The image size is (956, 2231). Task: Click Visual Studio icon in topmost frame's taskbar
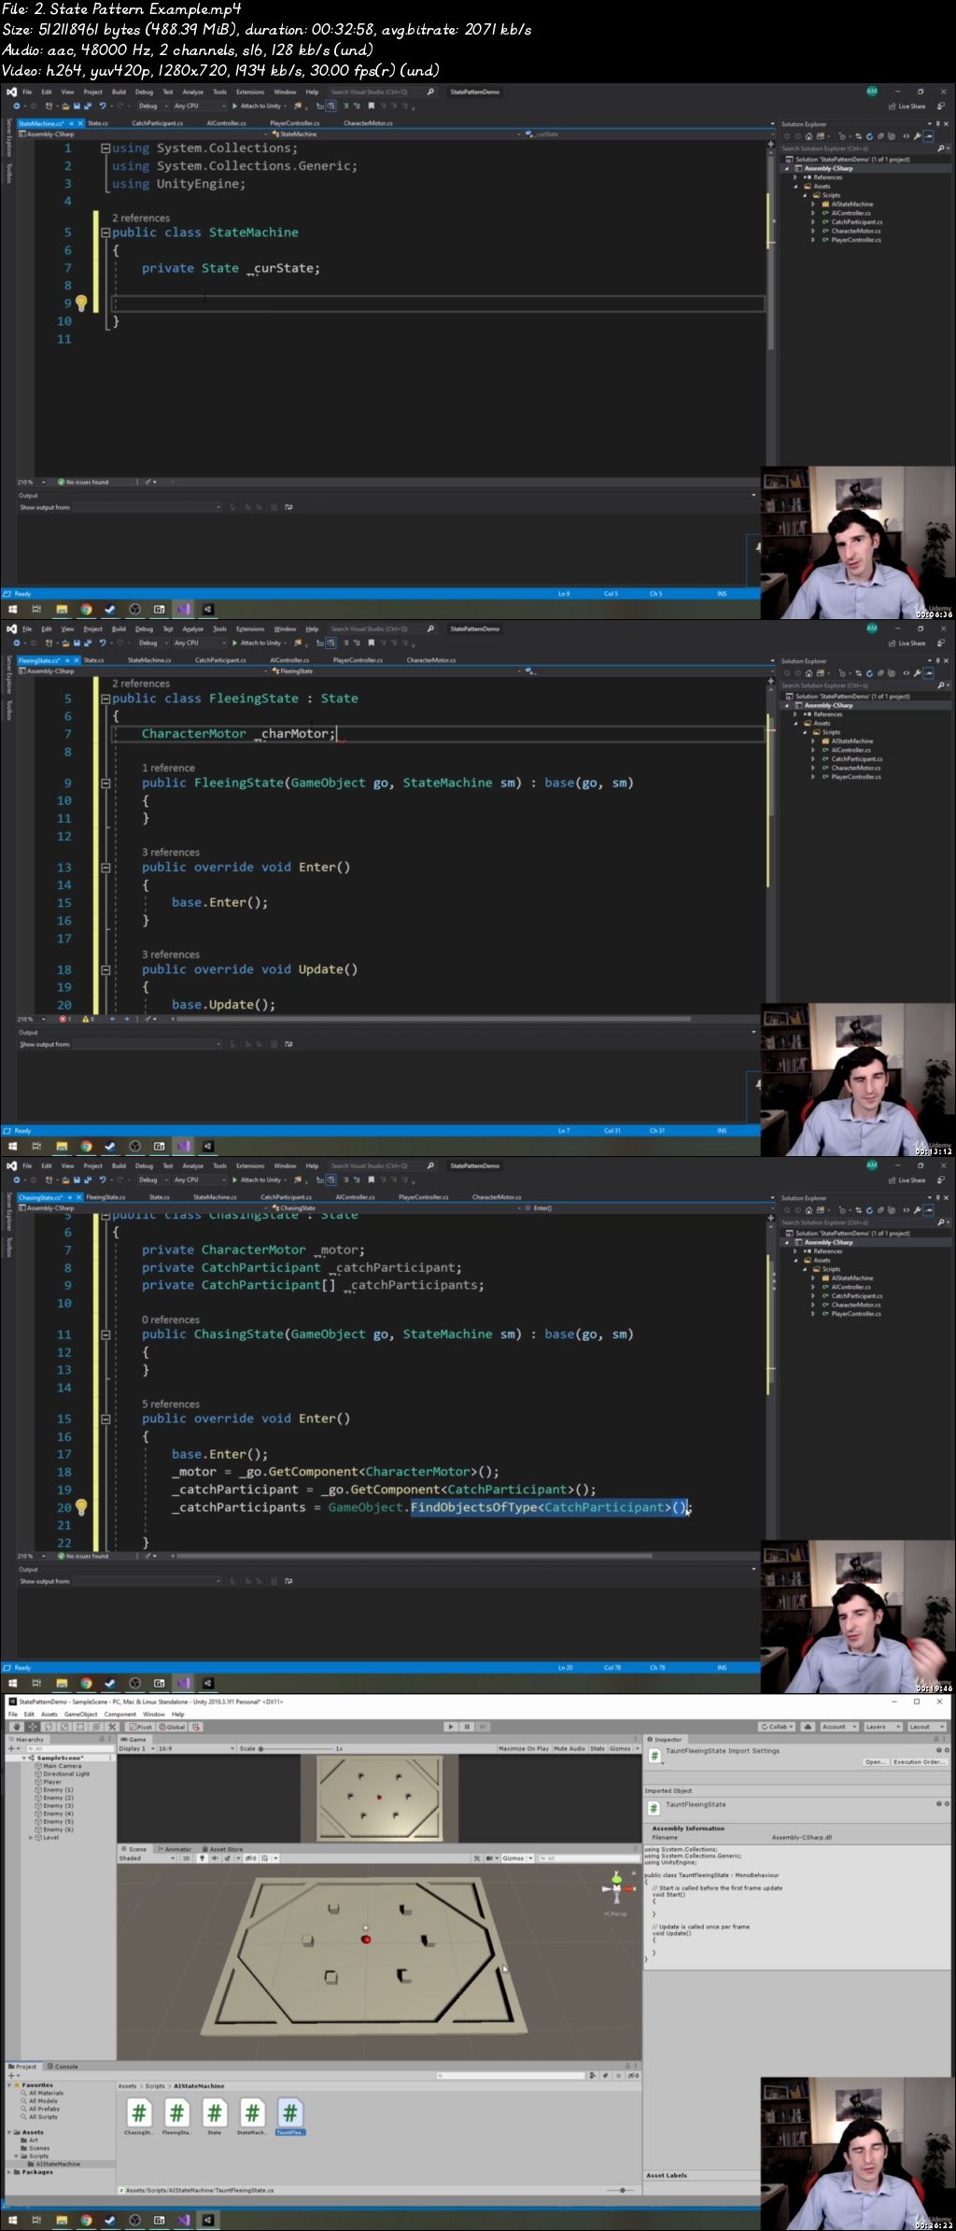(183, 609)
